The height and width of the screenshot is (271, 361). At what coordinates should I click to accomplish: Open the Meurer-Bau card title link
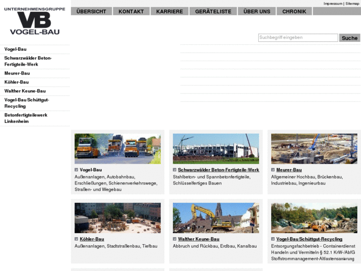click(289, 170)
